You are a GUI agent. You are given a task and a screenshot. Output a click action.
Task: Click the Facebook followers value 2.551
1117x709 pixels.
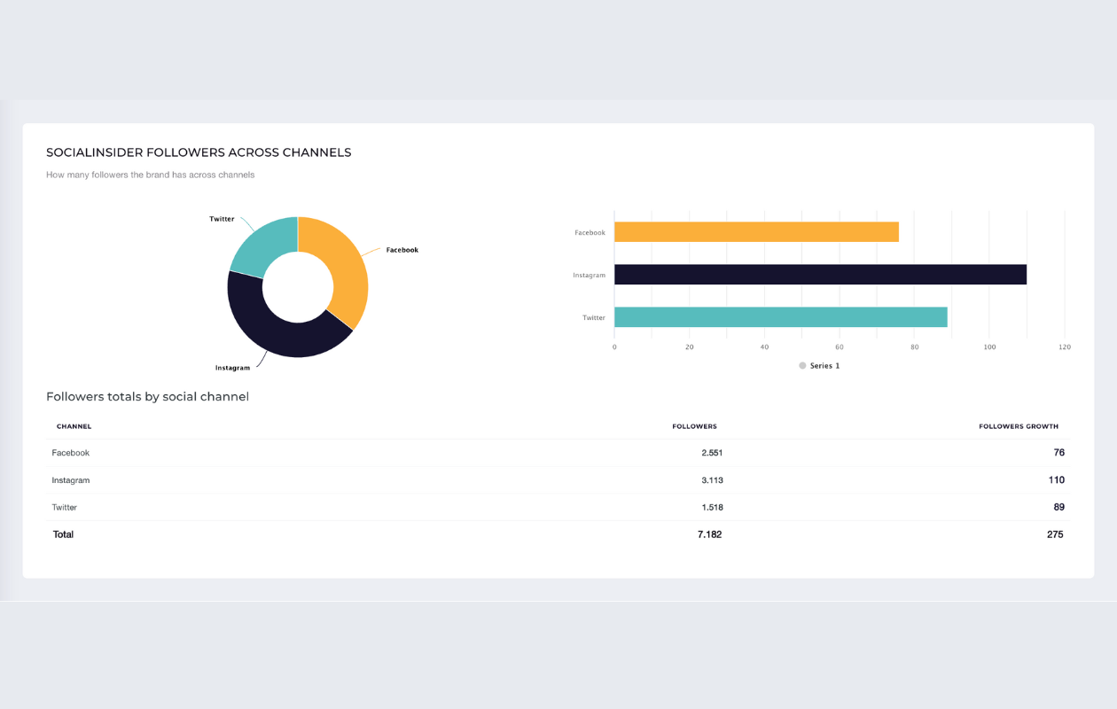[x=712, y=453]
